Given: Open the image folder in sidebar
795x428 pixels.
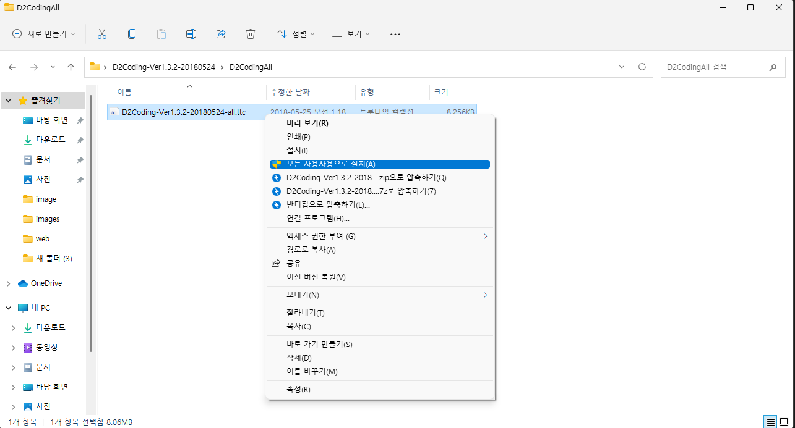Looking at the screenshot, I should click(46, 199).
